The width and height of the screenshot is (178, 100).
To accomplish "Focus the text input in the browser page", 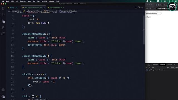I will pyautogui.click(x=153, y=13).
